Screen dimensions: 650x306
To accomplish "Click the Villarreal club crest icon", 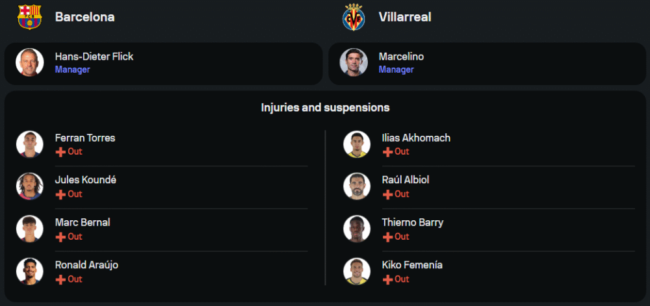I will [x=354, y=17].
